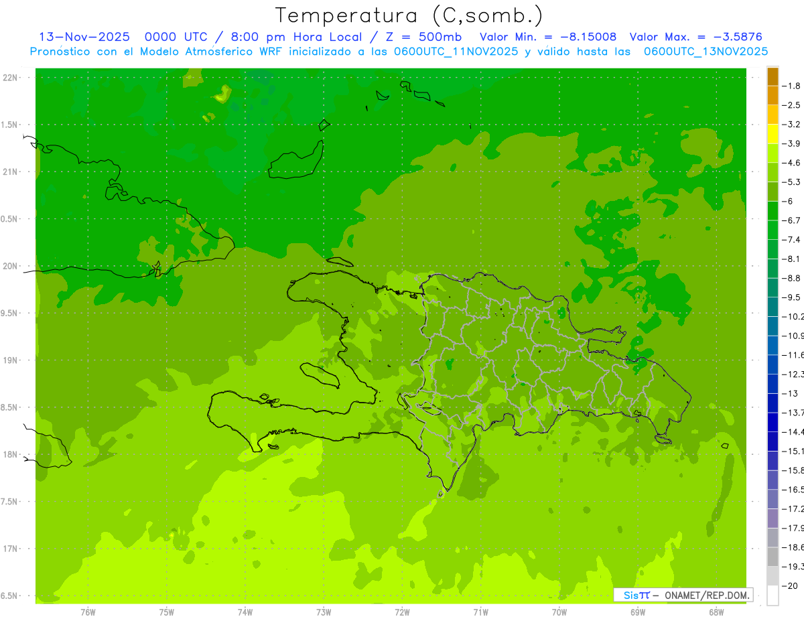Screen dimensions: 804x621
Task: Click the "75W" longitude axis label
Action: click(167, 612)
